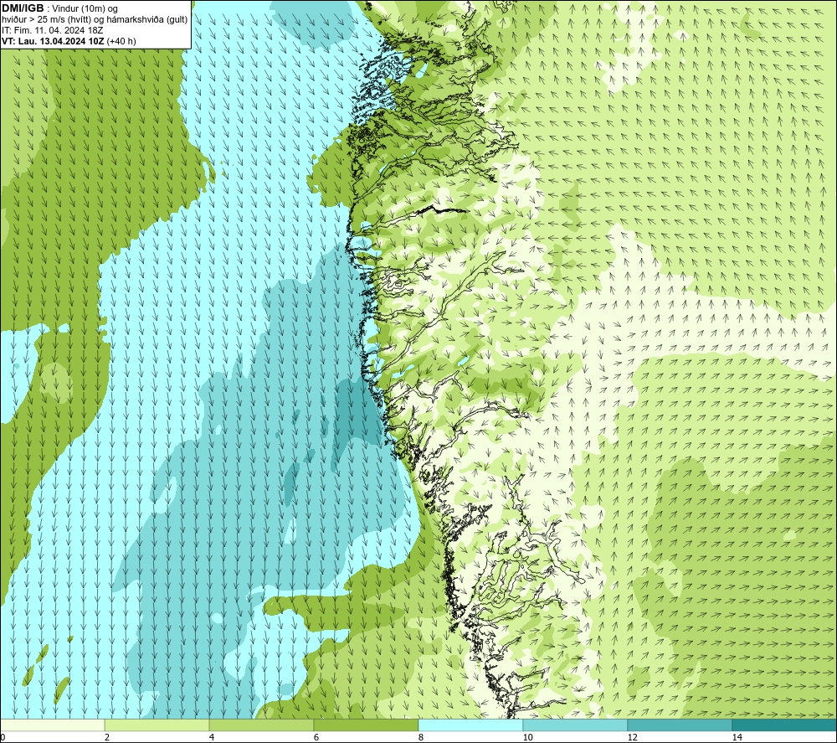The image size is (837, 743).
Task: Click the 'hviður > 25 m/s (hvítt)' description line
Action: 95,19
